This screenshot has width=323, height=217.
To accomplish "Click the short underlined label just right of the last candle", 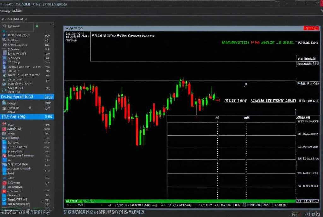I will tap(236, 101).
